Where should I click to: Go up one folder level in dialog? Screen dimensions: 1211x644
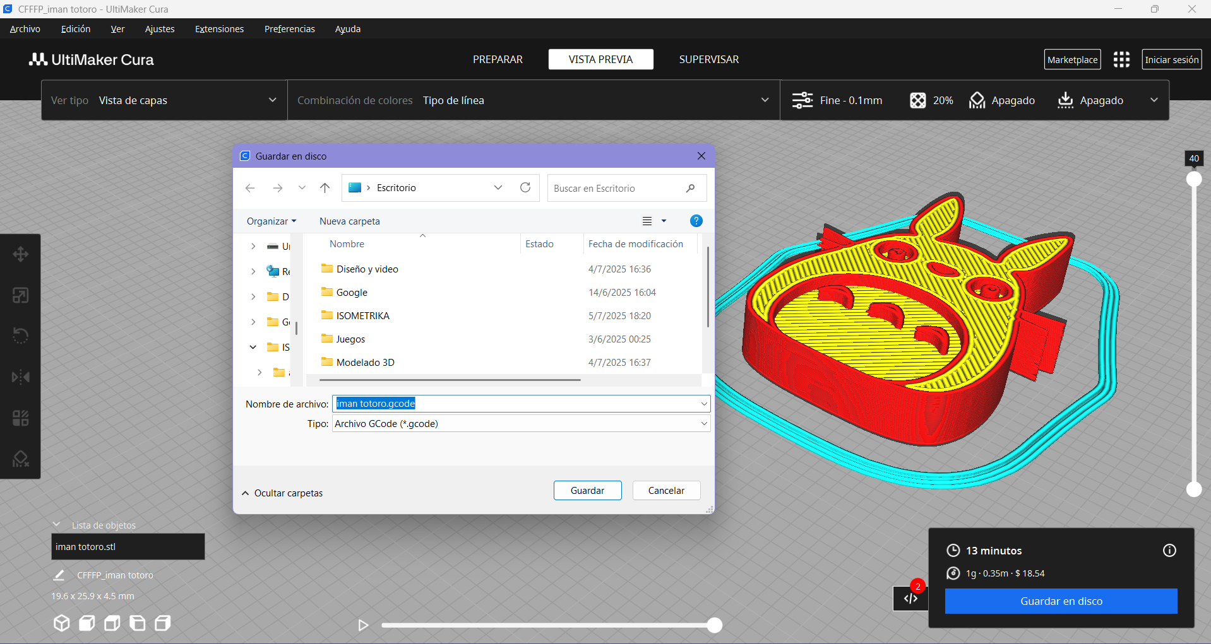pos(325,187)
